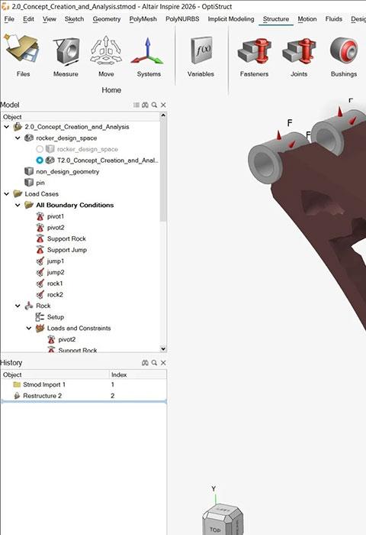The width and height of the screenshot is (366, 535).
Task: Switch to the PolyMesh ribbon tab
Action: [143, 19]
